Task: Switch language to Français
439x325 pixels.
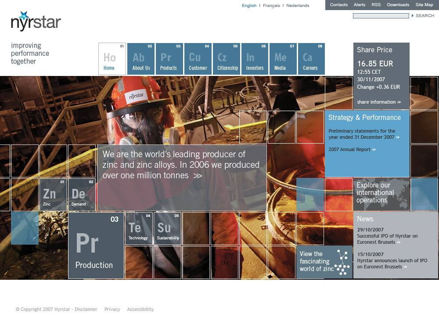Action: click(271, 6)
